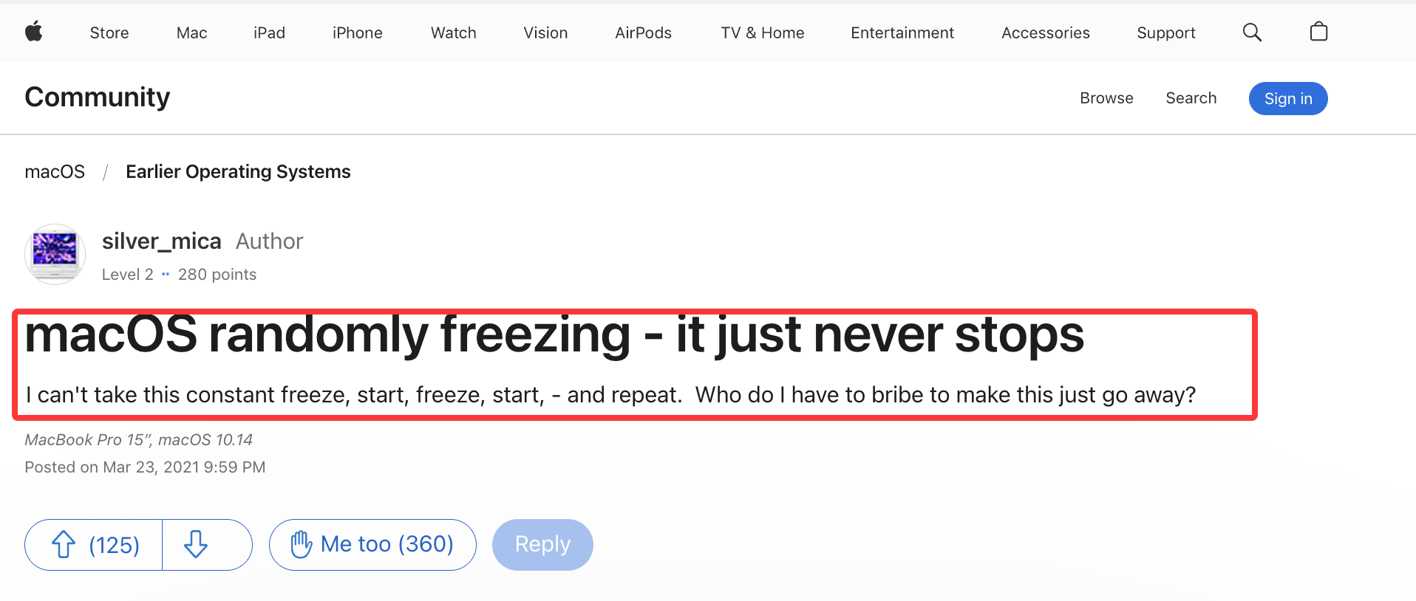Open the search magnifier icon
This screenshot has height=601, width=1416.
point(1252,32)
